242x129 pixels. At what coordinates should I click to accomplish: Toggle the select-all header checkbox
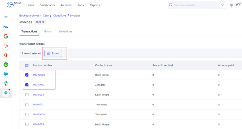pyautogui.click(x=27, y=65)
